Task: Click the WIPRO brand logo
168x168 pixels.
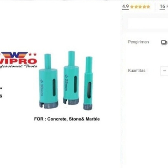Action: 18,60
